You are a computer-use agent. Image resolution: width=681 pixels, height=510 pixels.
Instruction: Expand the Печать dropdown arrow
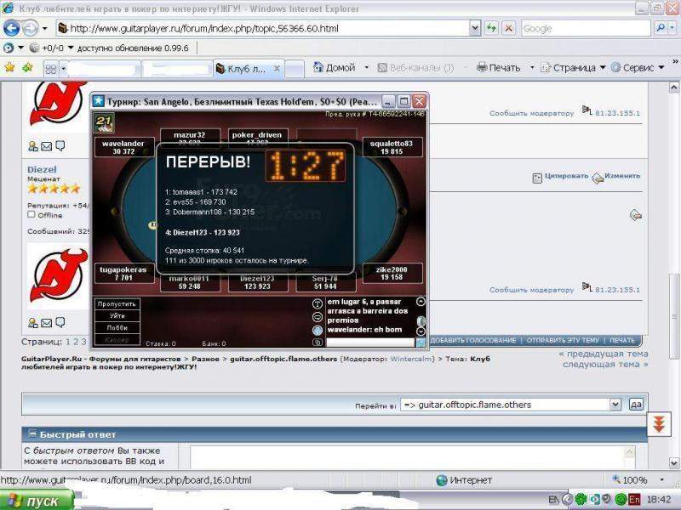531,68
